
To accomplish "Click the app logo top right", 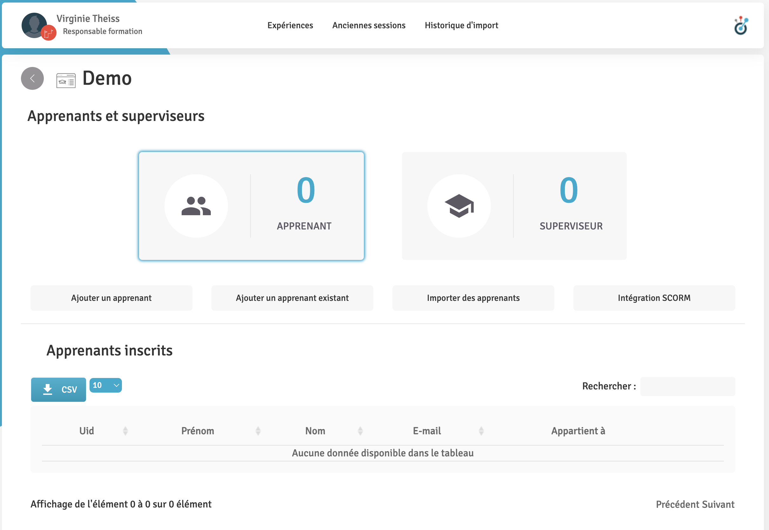I will coord(740,26).
